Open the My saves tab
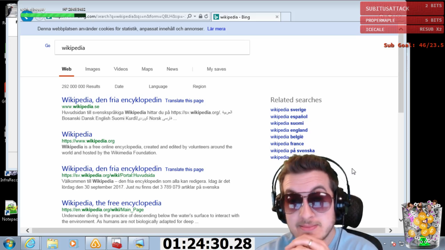This screenshot has width=445, height=250. tap(216, 69)
